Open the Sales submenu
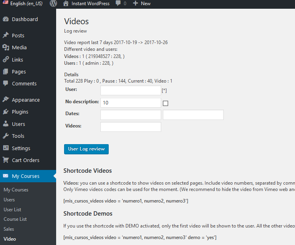 click(9, 229)
